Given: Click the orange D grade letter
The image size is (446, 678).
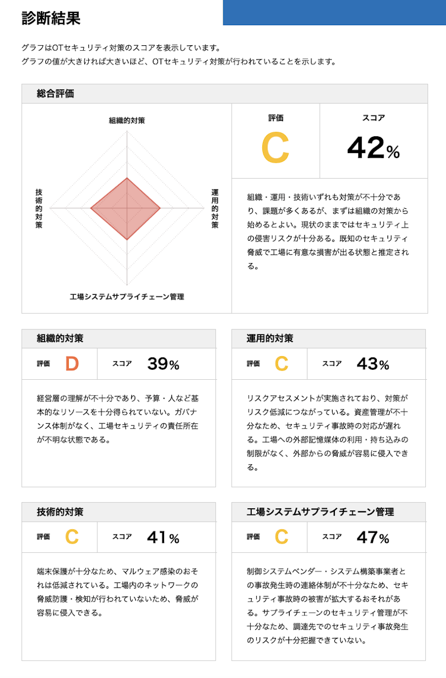Looking at the screenshot, I should [x=72, y=364].
